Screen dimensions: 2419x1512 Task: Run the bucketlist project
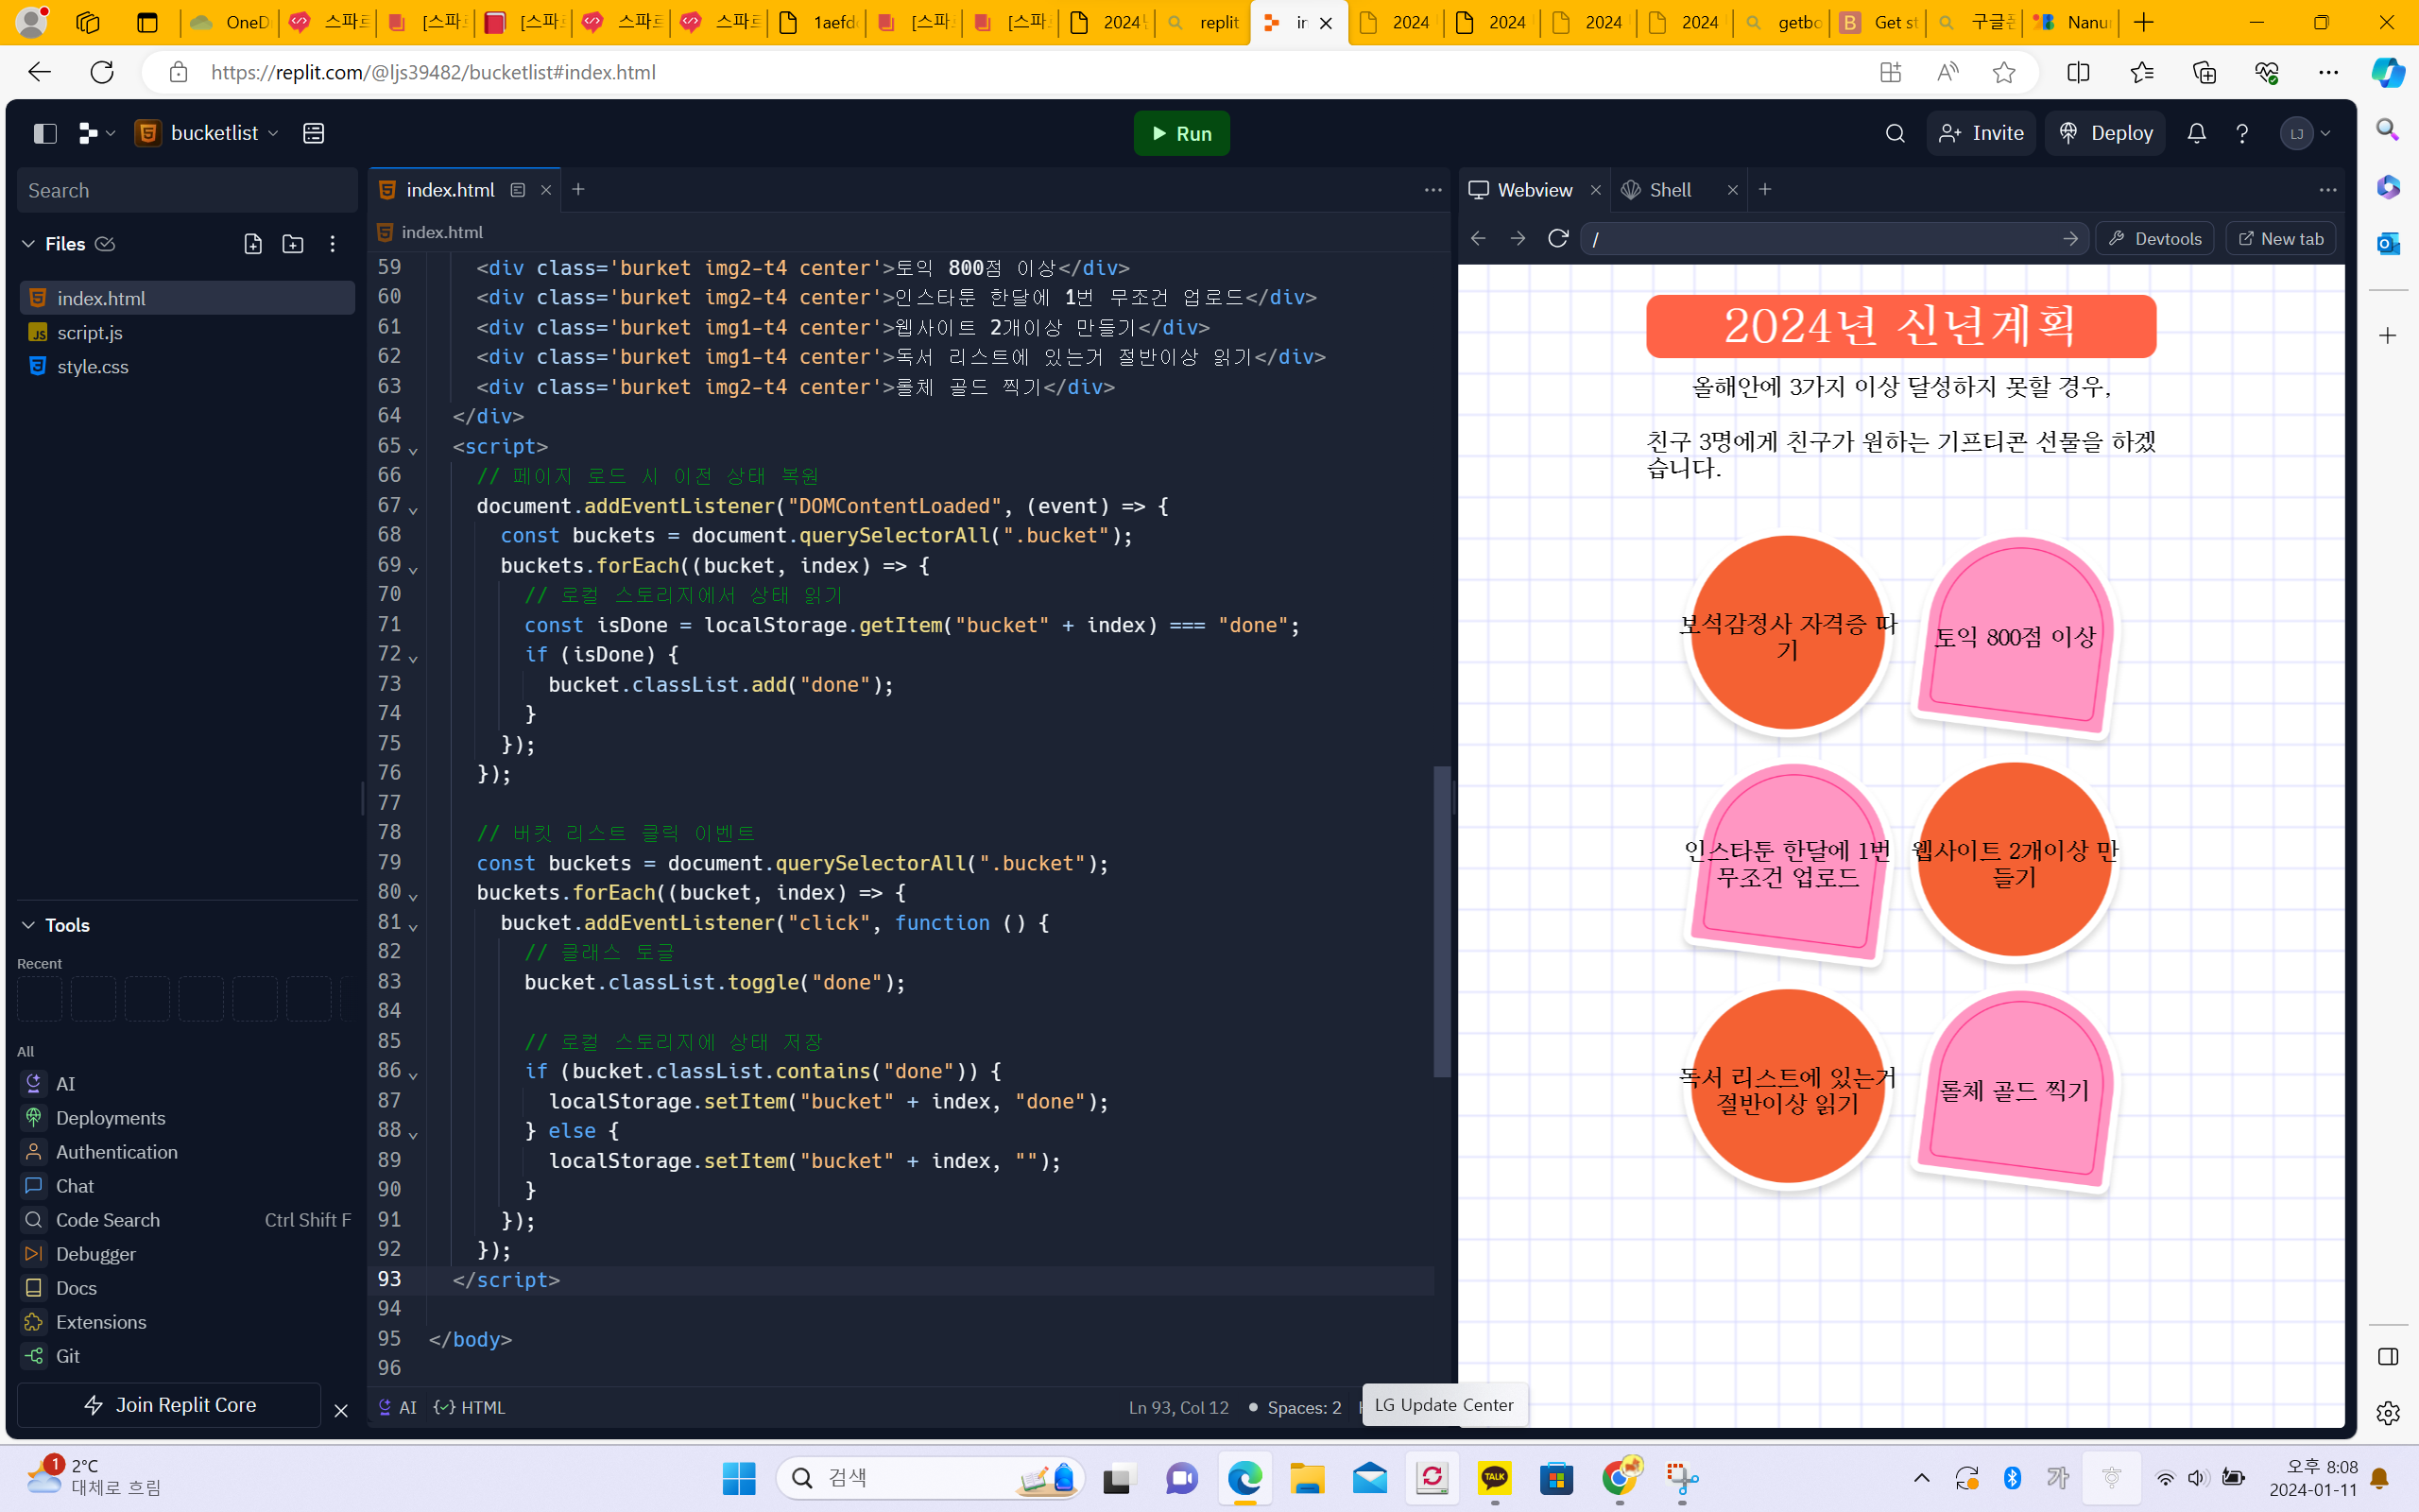1181,133
